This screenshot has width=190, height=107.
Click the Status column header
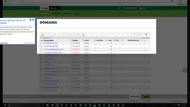pos(87,40)
